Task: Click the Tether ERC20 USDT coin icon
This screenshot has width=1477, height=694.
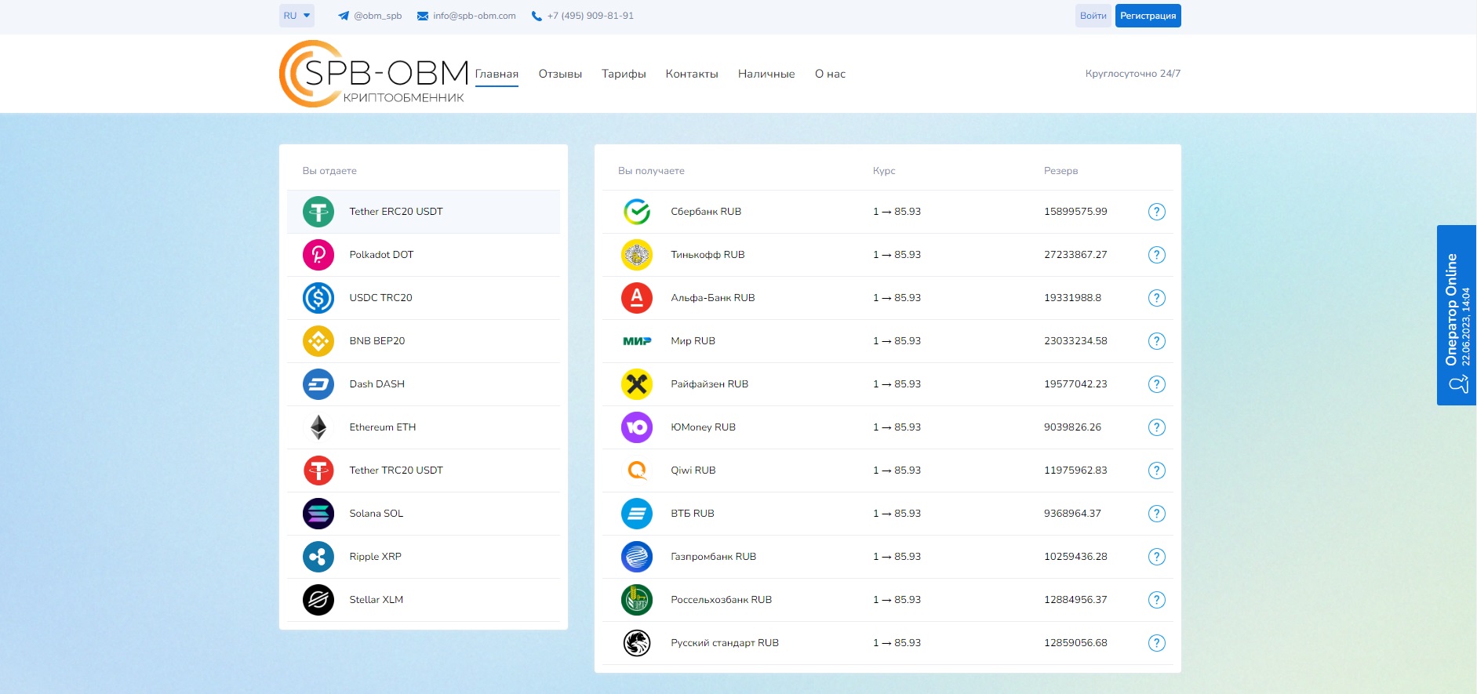Action: point(318,212)
